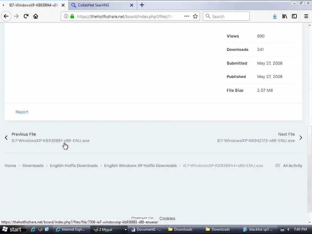Bookmark this page with the star icon
The height and width of the screenshot is (234, 312).
click(195, 16)
